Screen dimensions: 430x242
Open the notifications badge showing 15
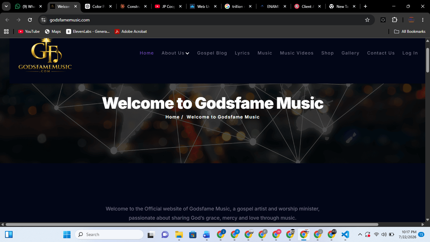[421, 234]
